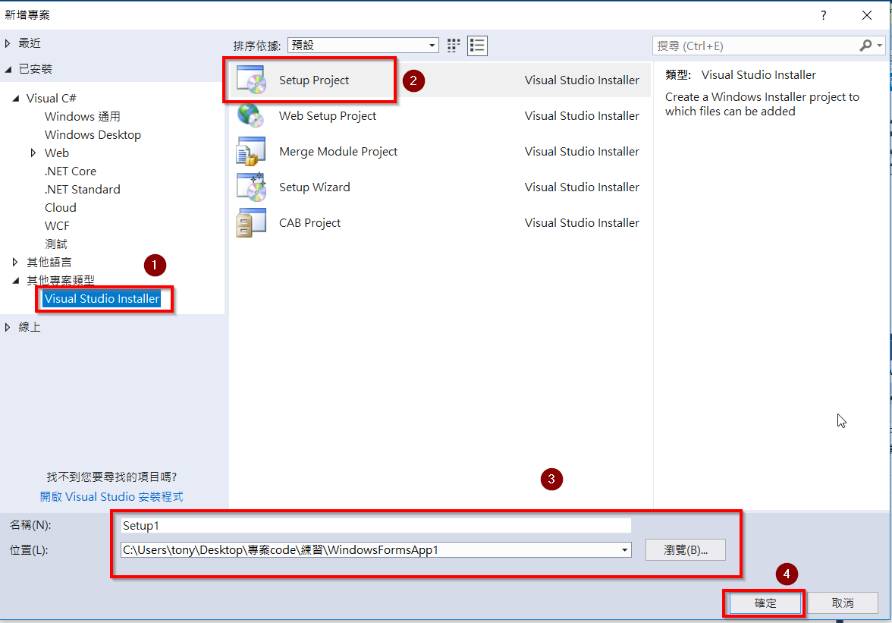Image resolution: width=892 pixels, height=623 pixels.
Task: Pick the Setup Wizard icon
Action: coord(252,187)
